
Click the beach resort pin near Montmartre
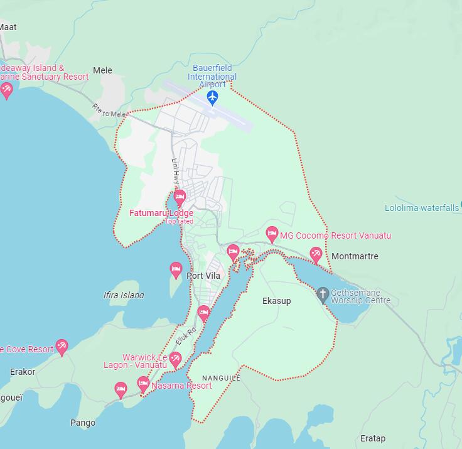[316, 255]
